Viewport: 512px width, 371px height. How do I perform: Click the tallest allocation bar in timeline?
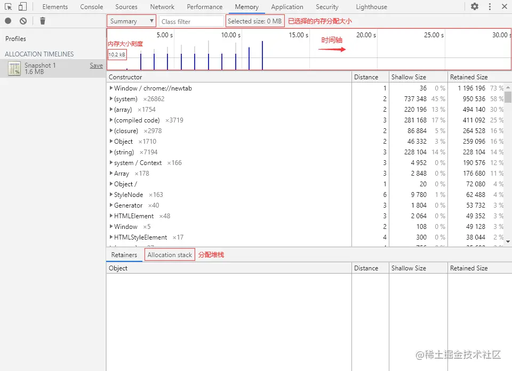[262, 55]
